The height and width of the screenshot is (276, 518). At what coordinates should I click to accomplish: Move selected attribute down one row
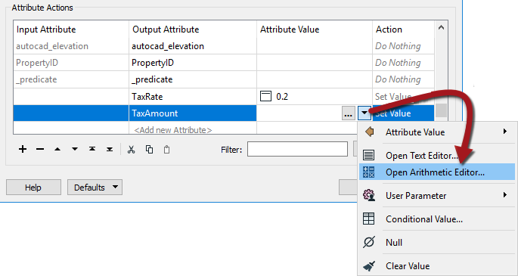75,149
